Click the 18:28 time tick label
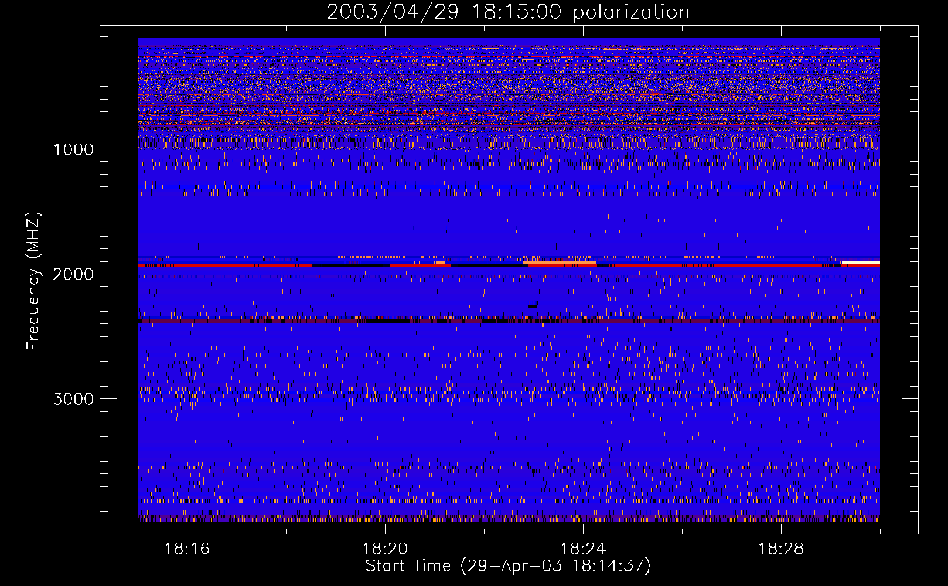 tap(781, 549)
